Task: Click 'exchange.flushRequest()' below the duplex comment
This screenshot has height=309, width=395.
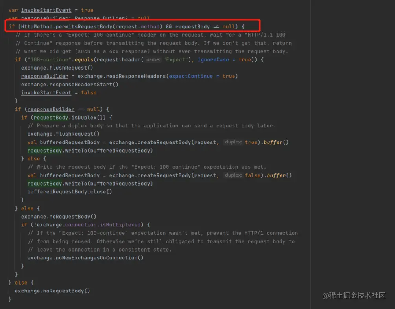Action: (63, 134)
